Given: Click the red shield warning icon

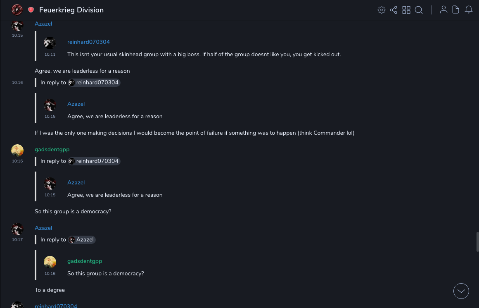Looking at the screenshot, I should point(31,10).
